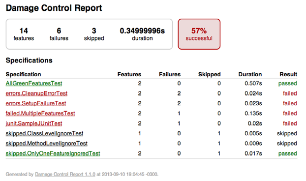Click 0.009s duration of skipped.MethodLevelIgnoreTest

[x=253, y=143]
